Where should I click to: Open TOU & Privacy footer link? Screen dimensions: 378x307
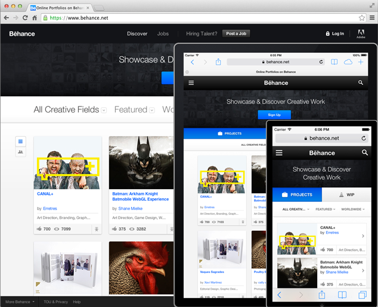(55, 302)
